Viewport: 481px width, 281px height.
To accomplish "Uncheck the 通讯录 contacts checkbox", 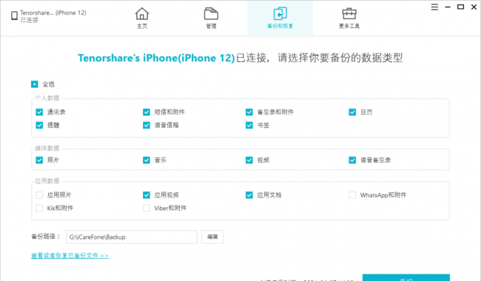I will coord(39,112).
